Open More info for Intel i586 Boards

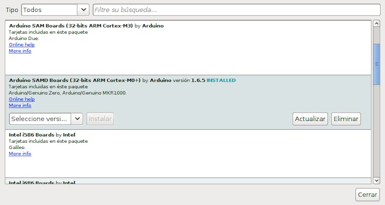pos(20,154)
